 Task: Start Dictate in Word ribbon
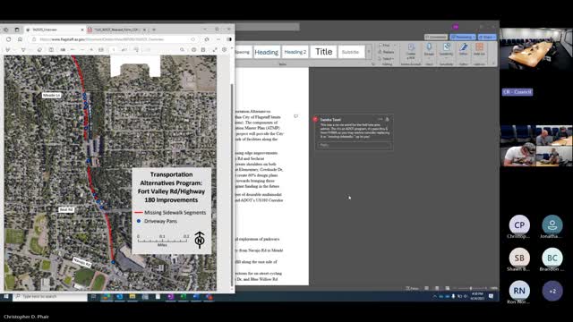coord(429,50)
